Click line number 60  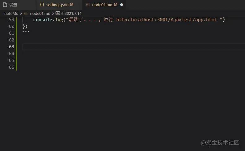(11, 26)
